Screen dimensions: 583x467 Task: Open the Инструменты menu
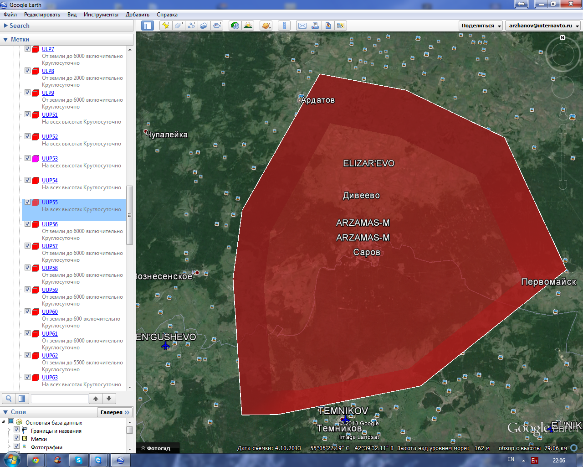click(x=101, y=15)
